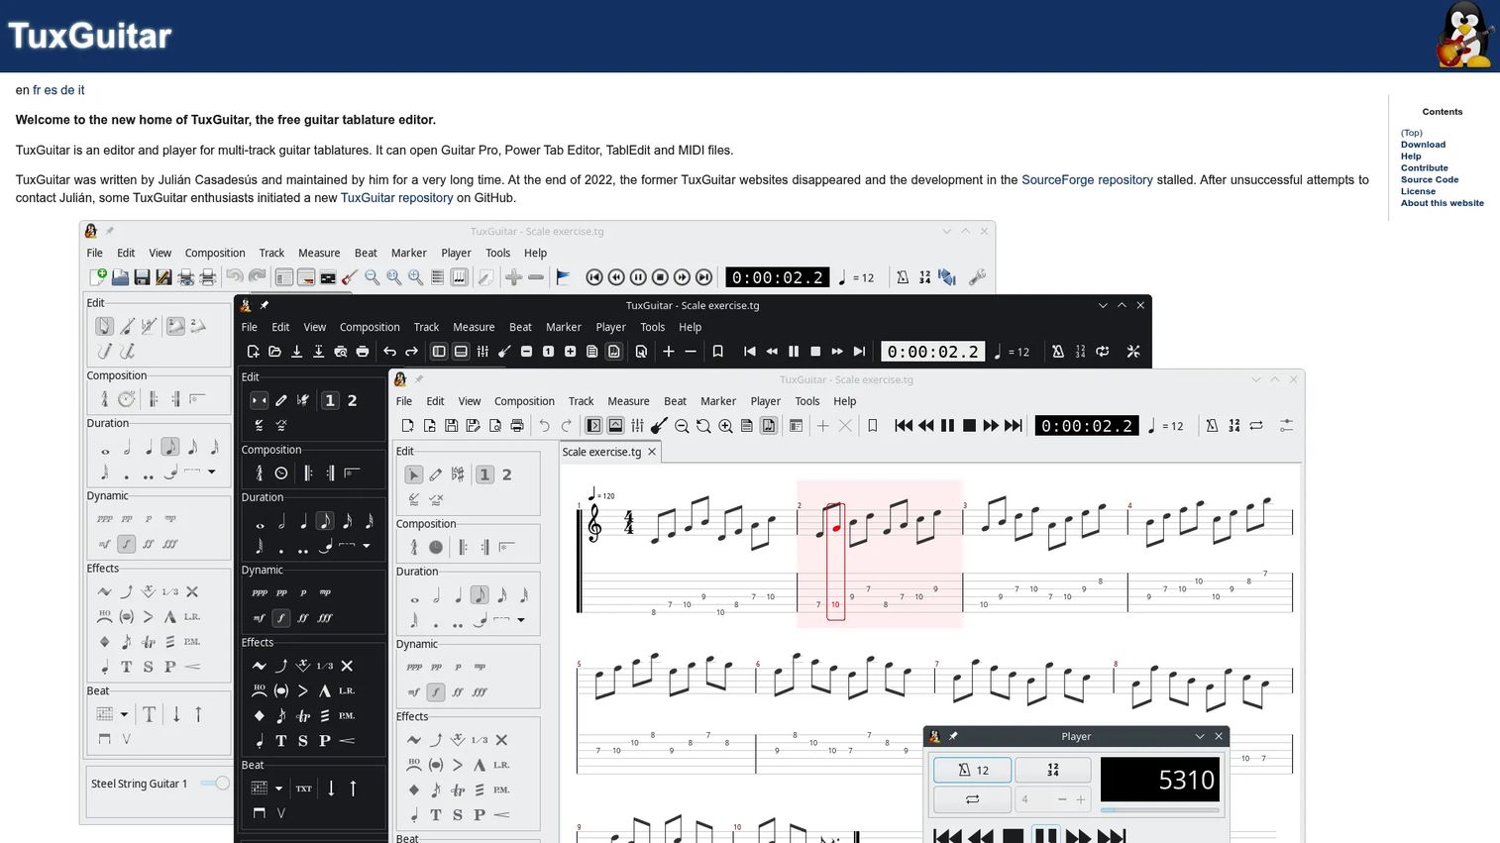The image size is (1500, 843).
Task: Open the duration dropdown arrow in the dark window
Action: [x=367, y=547]
